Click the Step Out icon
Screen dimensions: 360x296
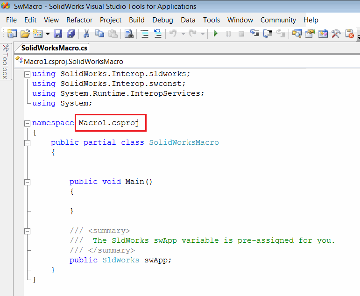pyautogui.click(x=281, y=34)
